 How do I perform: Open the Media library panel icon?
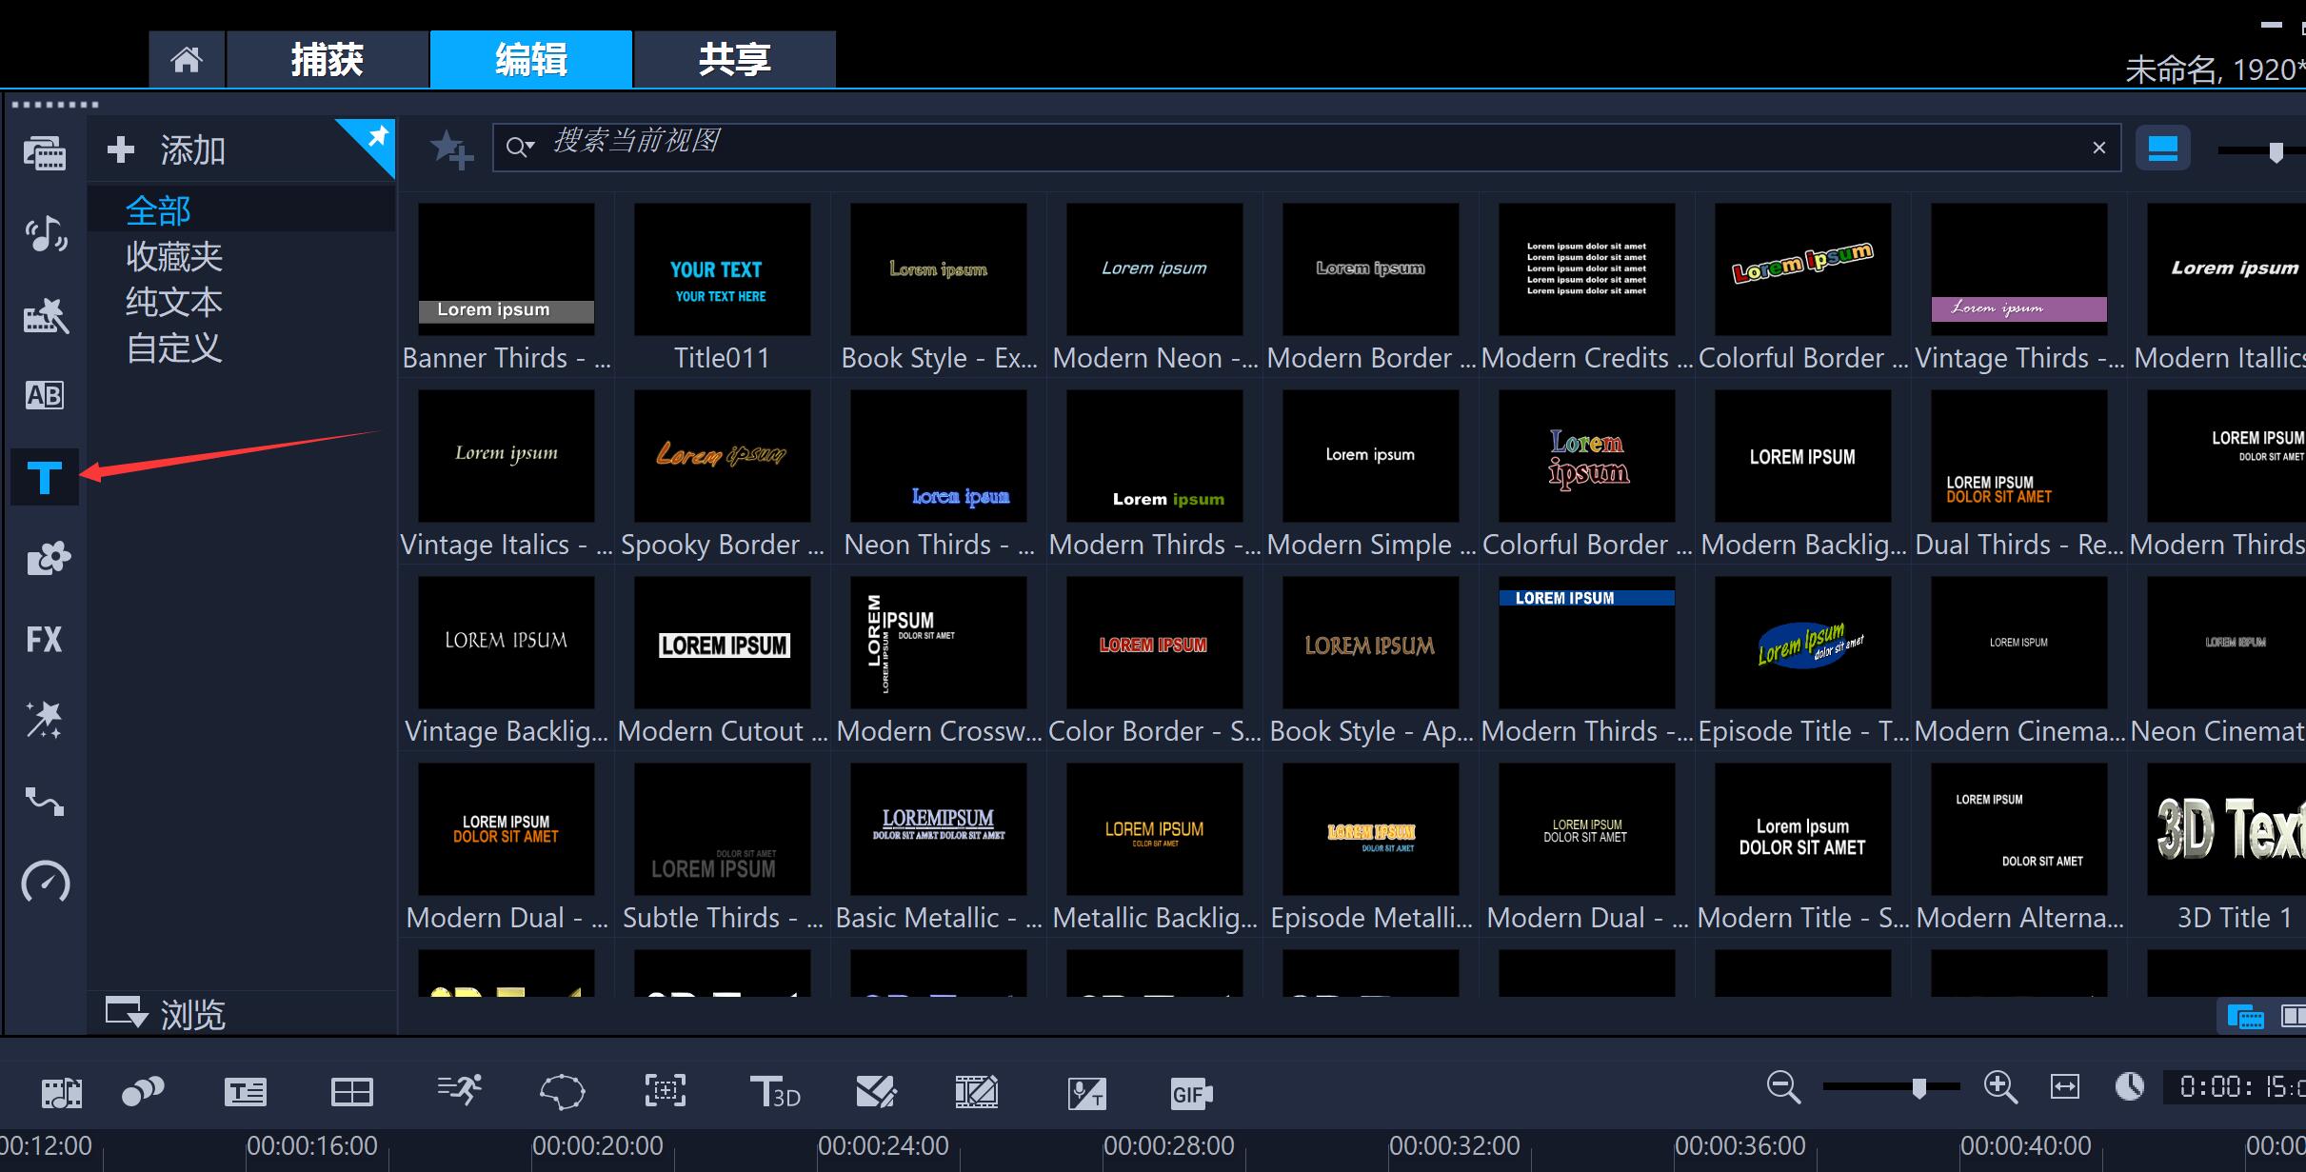point(45,152)
